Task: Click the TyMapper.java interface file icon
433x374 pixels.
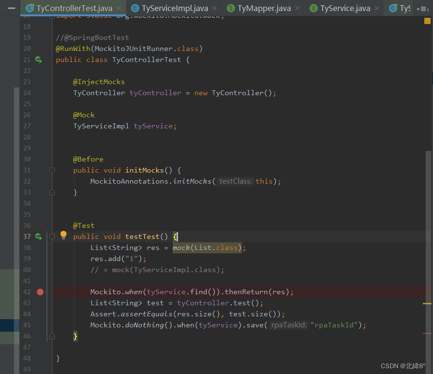Action: (x=231, y=8)
